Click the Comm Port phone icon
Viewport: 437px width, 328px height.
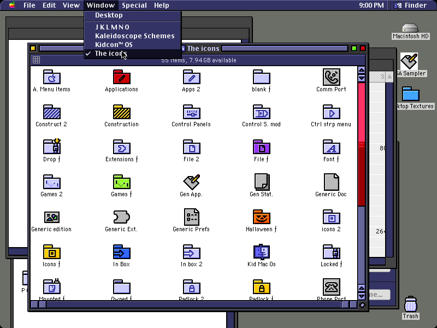coord(332,77)
